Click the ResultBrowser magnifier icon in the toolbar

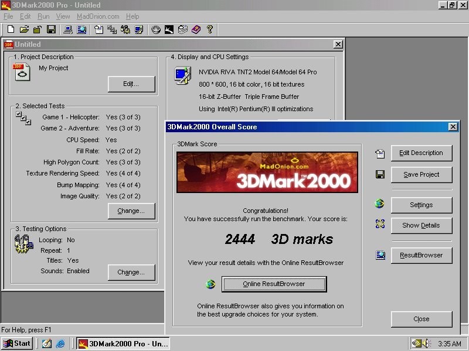tap(81, 29)
